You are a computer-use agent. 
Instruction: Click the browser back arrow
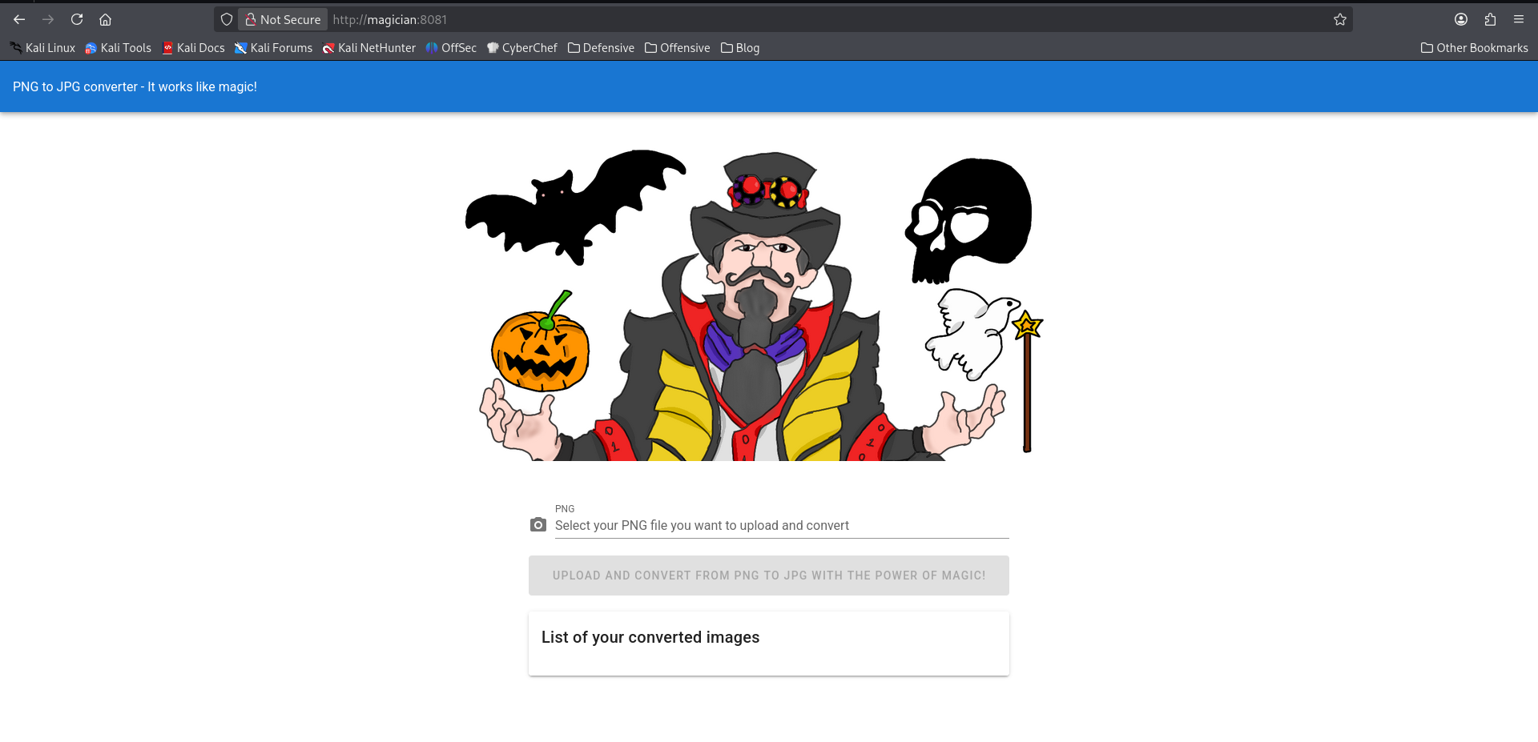[19, 19]
